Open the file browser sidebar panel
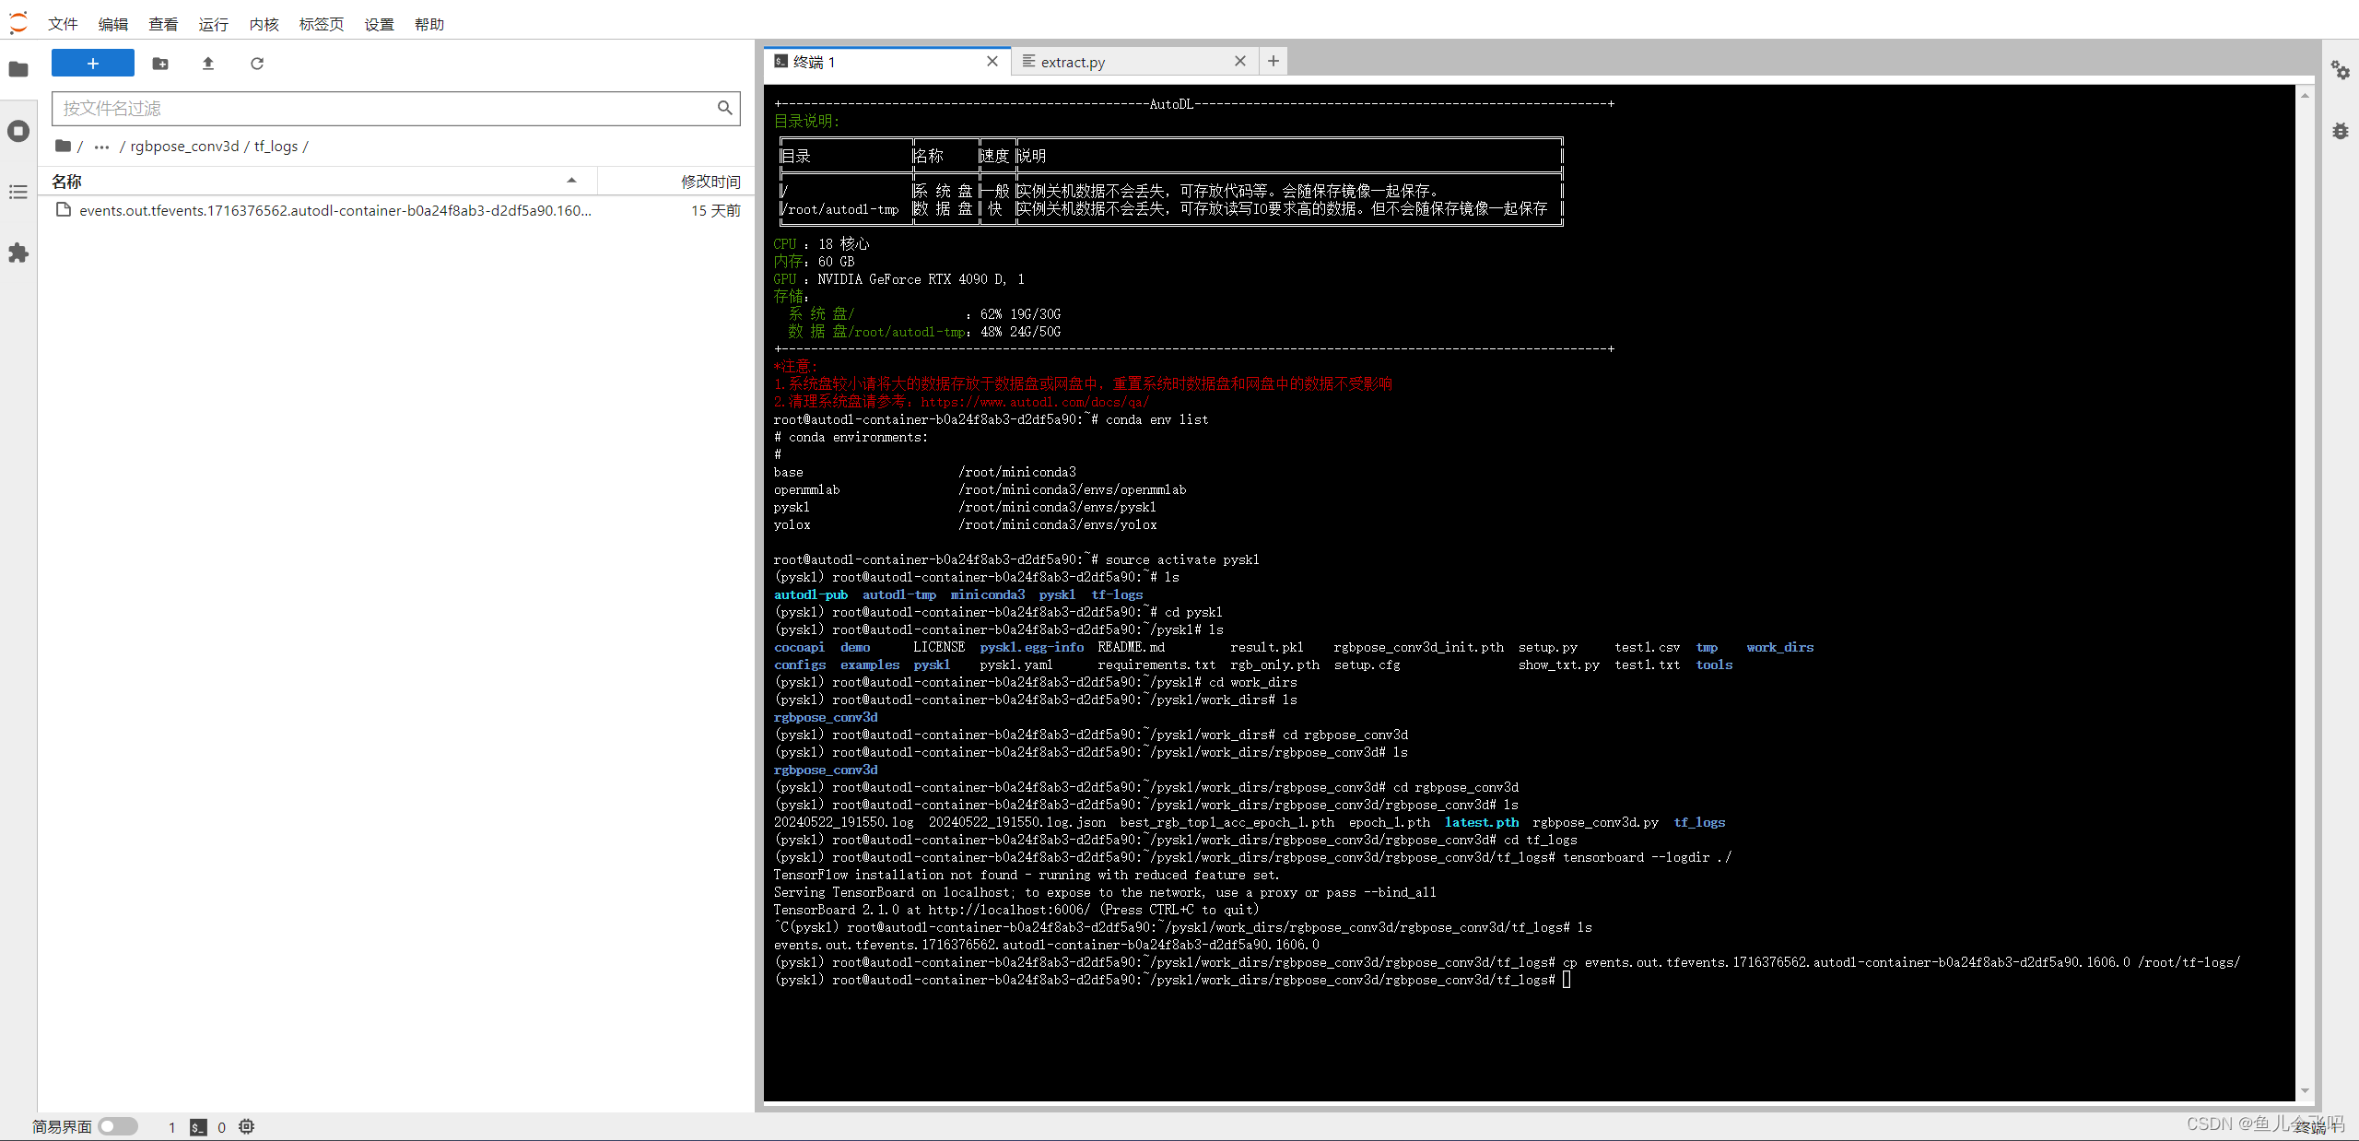 point(18,69)
